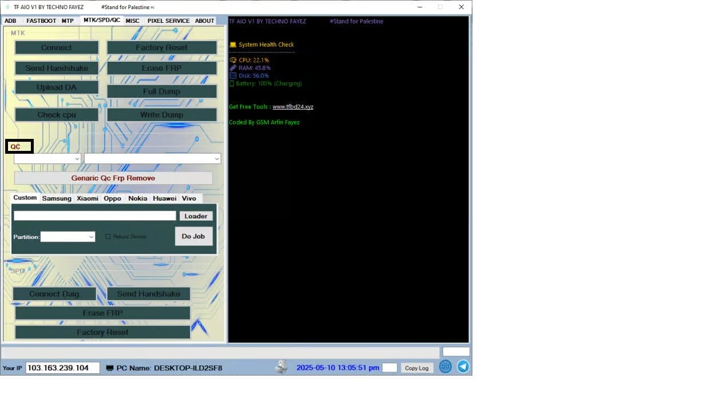Viewport: 724px width, 399px height.
Task: Open the Partition dropdown
Action: (68, 237)
